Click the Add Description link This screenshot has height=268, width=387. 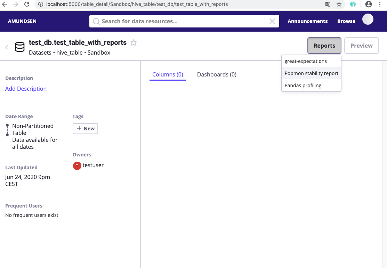click(26, 89)
